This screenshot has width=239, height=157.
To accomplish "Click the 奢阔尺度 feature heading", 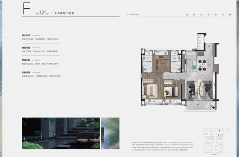I will tap(26, 48).
